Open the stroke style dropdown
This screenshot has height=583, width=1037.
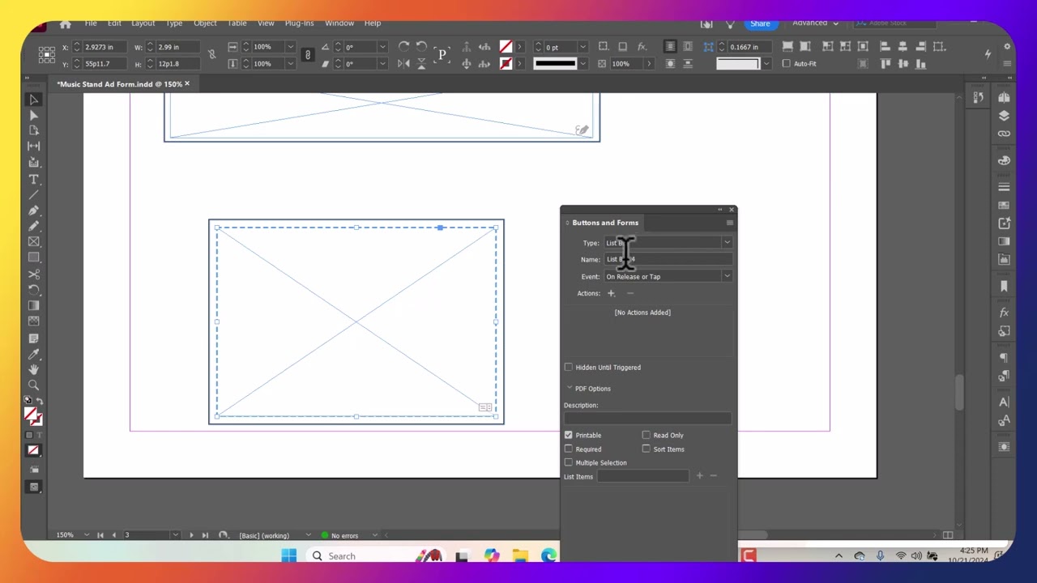[x=583, y=64]
